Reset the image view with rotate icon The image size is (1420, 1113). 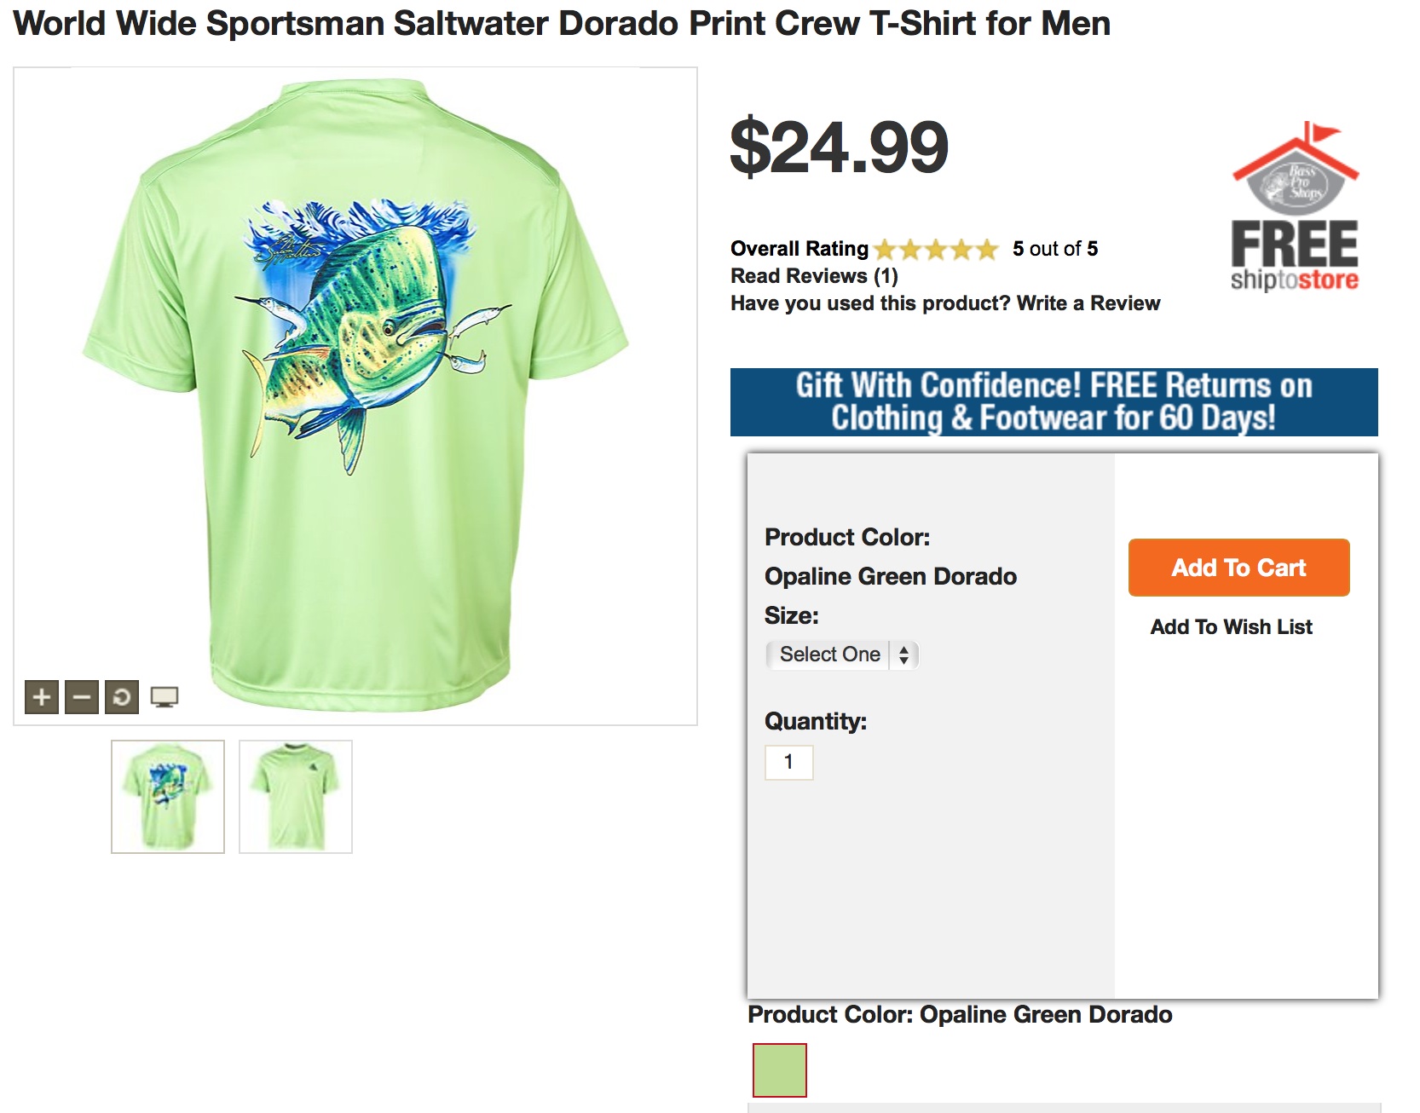[x=122, y=697]
